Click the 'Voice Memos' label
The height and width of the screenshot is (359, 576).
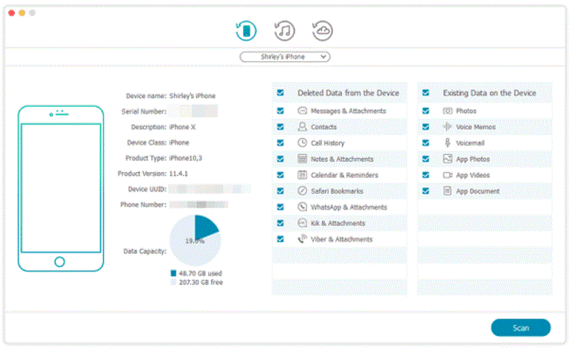tap(476, 127)
